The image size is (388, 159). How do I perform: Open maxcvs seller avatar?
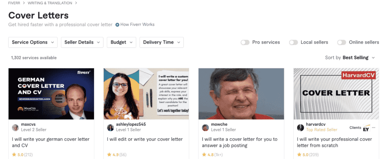[x=15, y=128]
